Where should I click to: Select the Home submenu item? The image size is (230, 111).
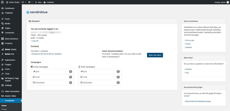tap(4, 105)
